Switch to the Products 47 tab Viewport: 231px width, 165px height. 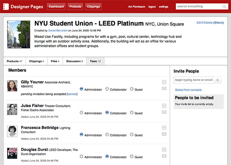coord(14,61)
